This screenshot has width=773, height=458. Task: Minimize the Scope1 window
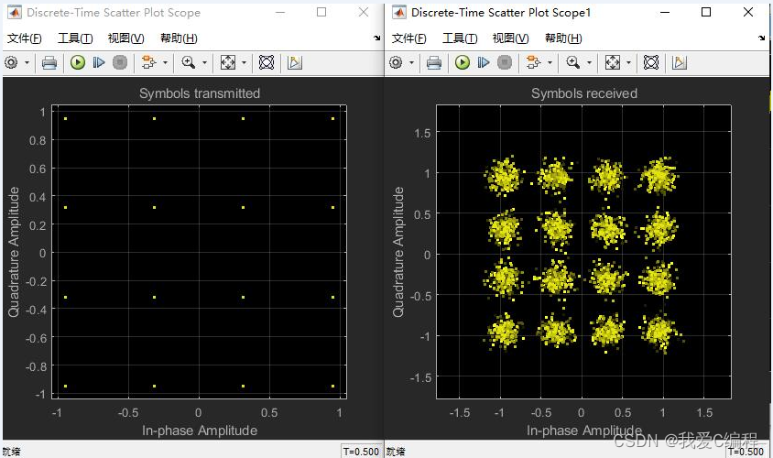[665, 12]
